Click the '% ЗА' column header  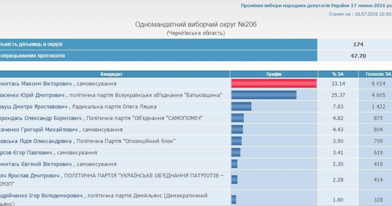pyautogui.click(x=338, y=74)
